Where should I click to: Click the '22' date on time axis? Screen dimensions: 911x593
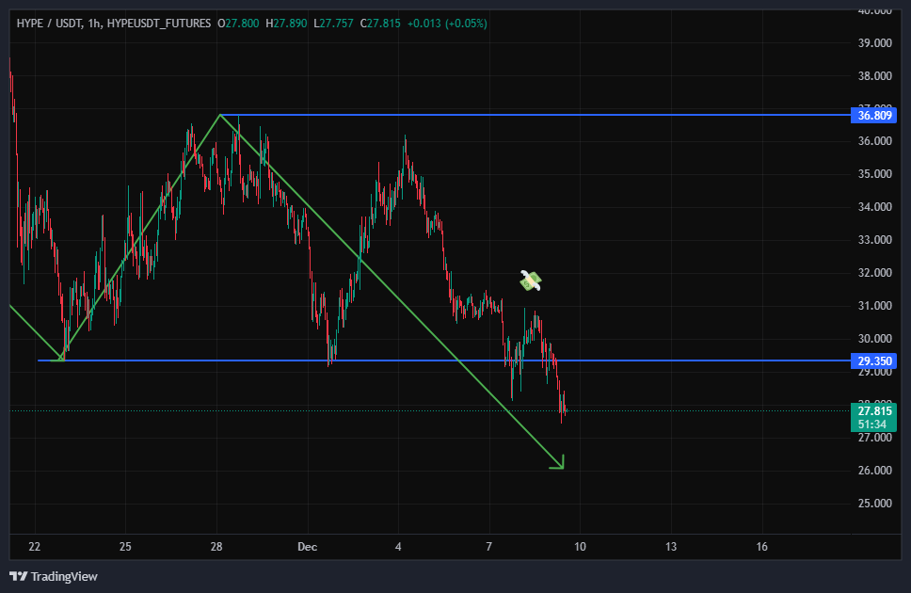[x=35, y=546]
